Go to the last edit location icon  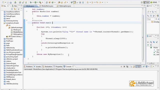[x=97, y=2]
